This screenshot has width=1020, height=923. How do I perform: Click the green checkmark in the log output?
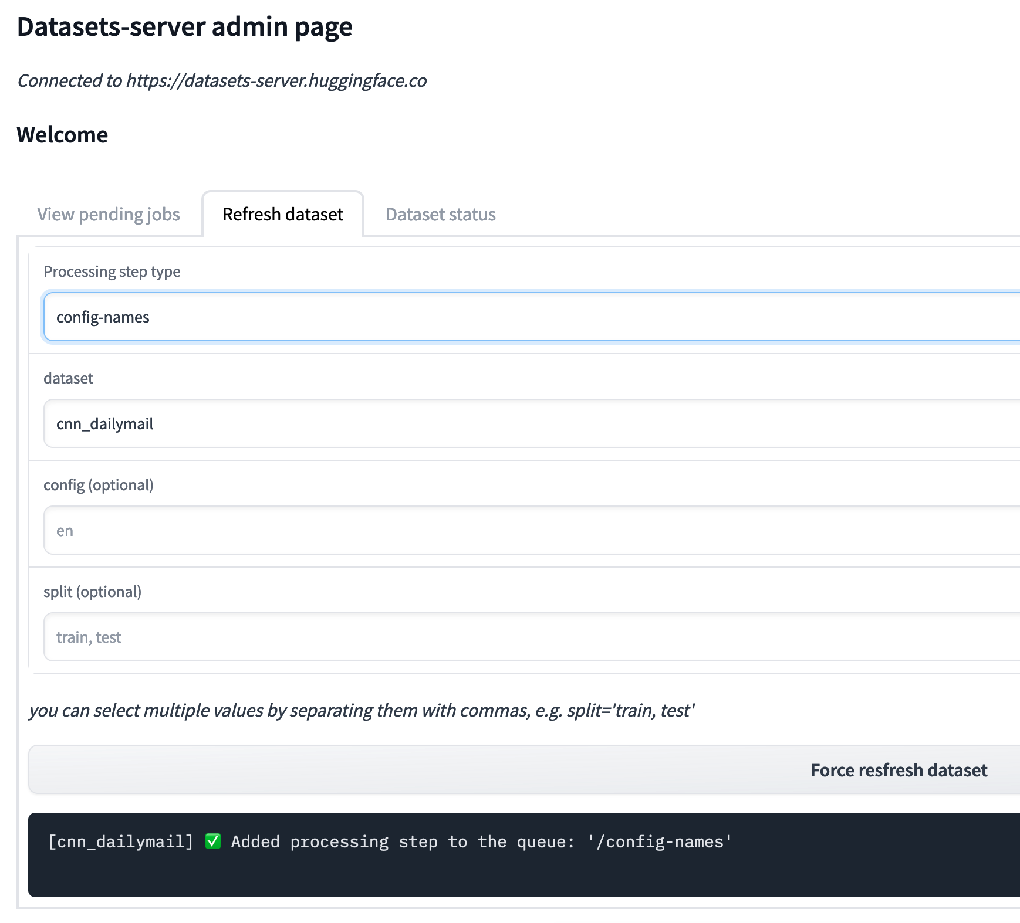(213, 841)
